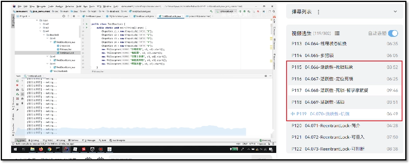
Task: Open the Event Log
Action: [x=265, y=140]
